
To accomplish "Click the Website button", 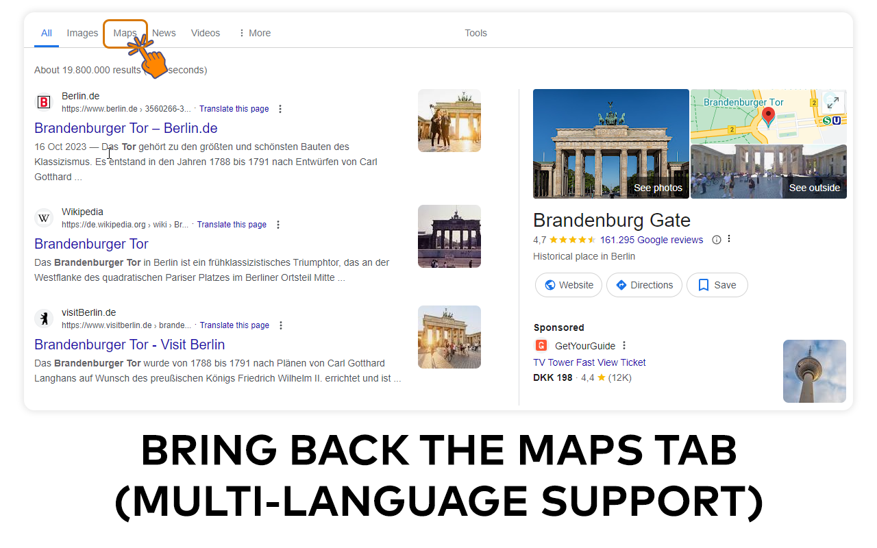I will (569, 285).
